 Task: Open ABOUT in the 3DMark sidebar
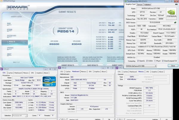pyautogui.click(x=9, y=54)
